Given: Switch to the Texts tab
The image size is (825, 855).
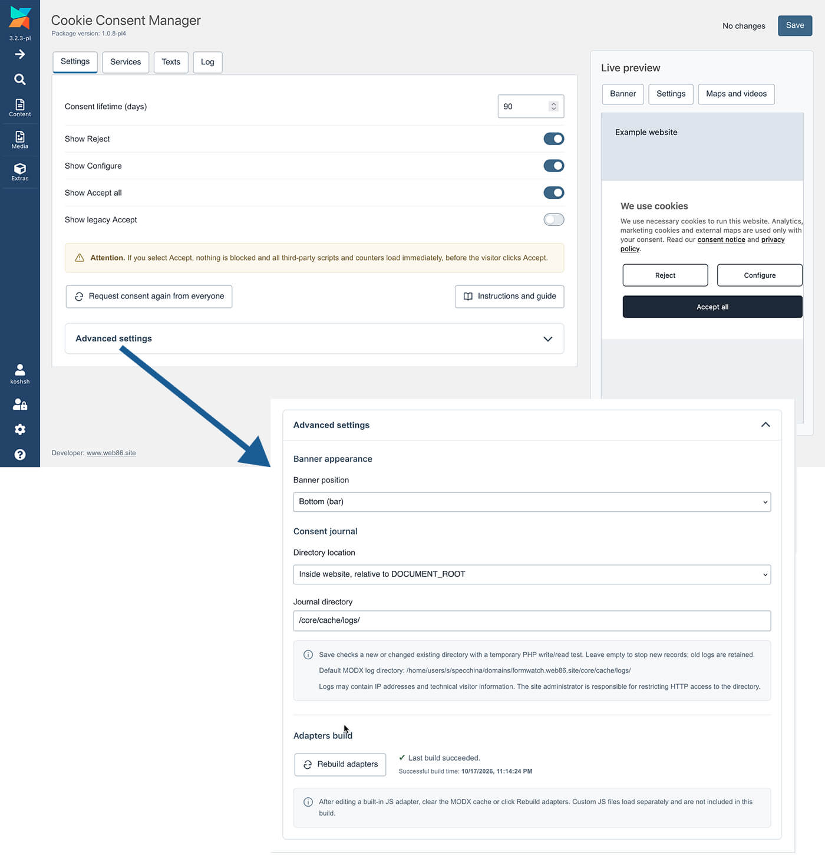Looking at the screenshot, I should [x=171, y=62].
